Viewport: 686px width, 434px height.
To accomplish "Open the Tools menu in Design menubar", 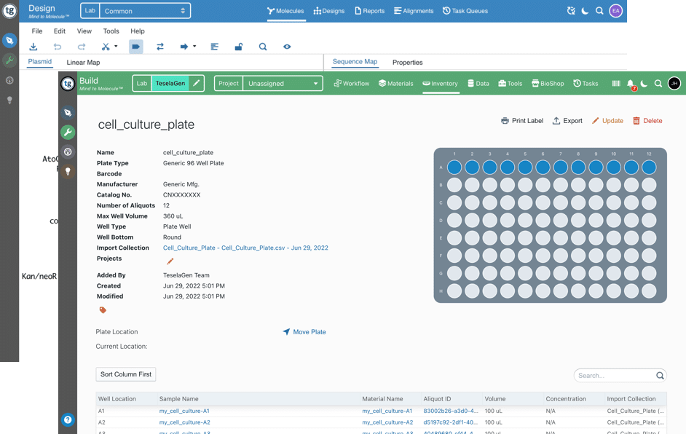I will pyautogui.click(x=111, y=31).
